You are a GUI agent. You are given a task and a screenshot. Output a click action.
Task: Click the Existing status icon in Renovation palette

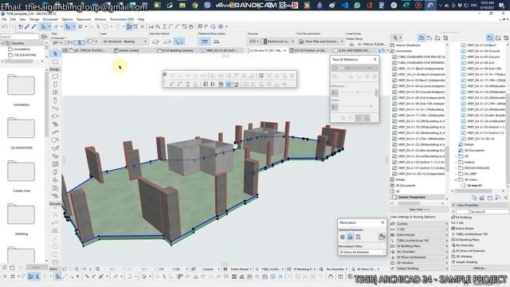(x=343, y=237)
